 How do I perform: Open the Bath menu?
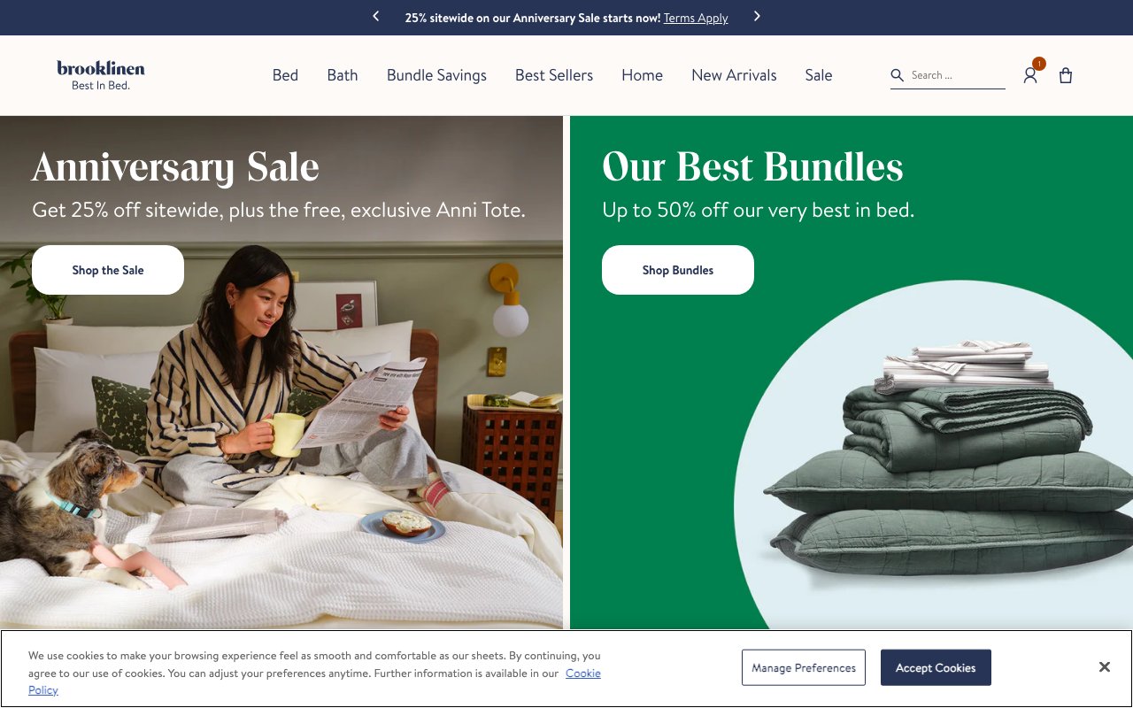(343, 75)
